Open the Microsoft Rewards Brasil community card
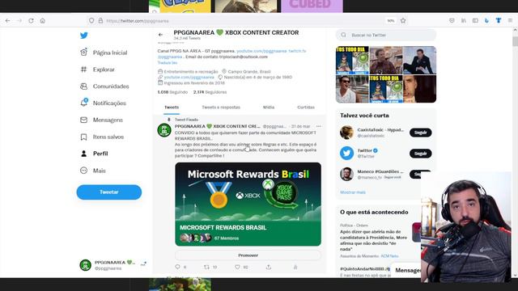This screenshot has width=518, height=291. 248,204
